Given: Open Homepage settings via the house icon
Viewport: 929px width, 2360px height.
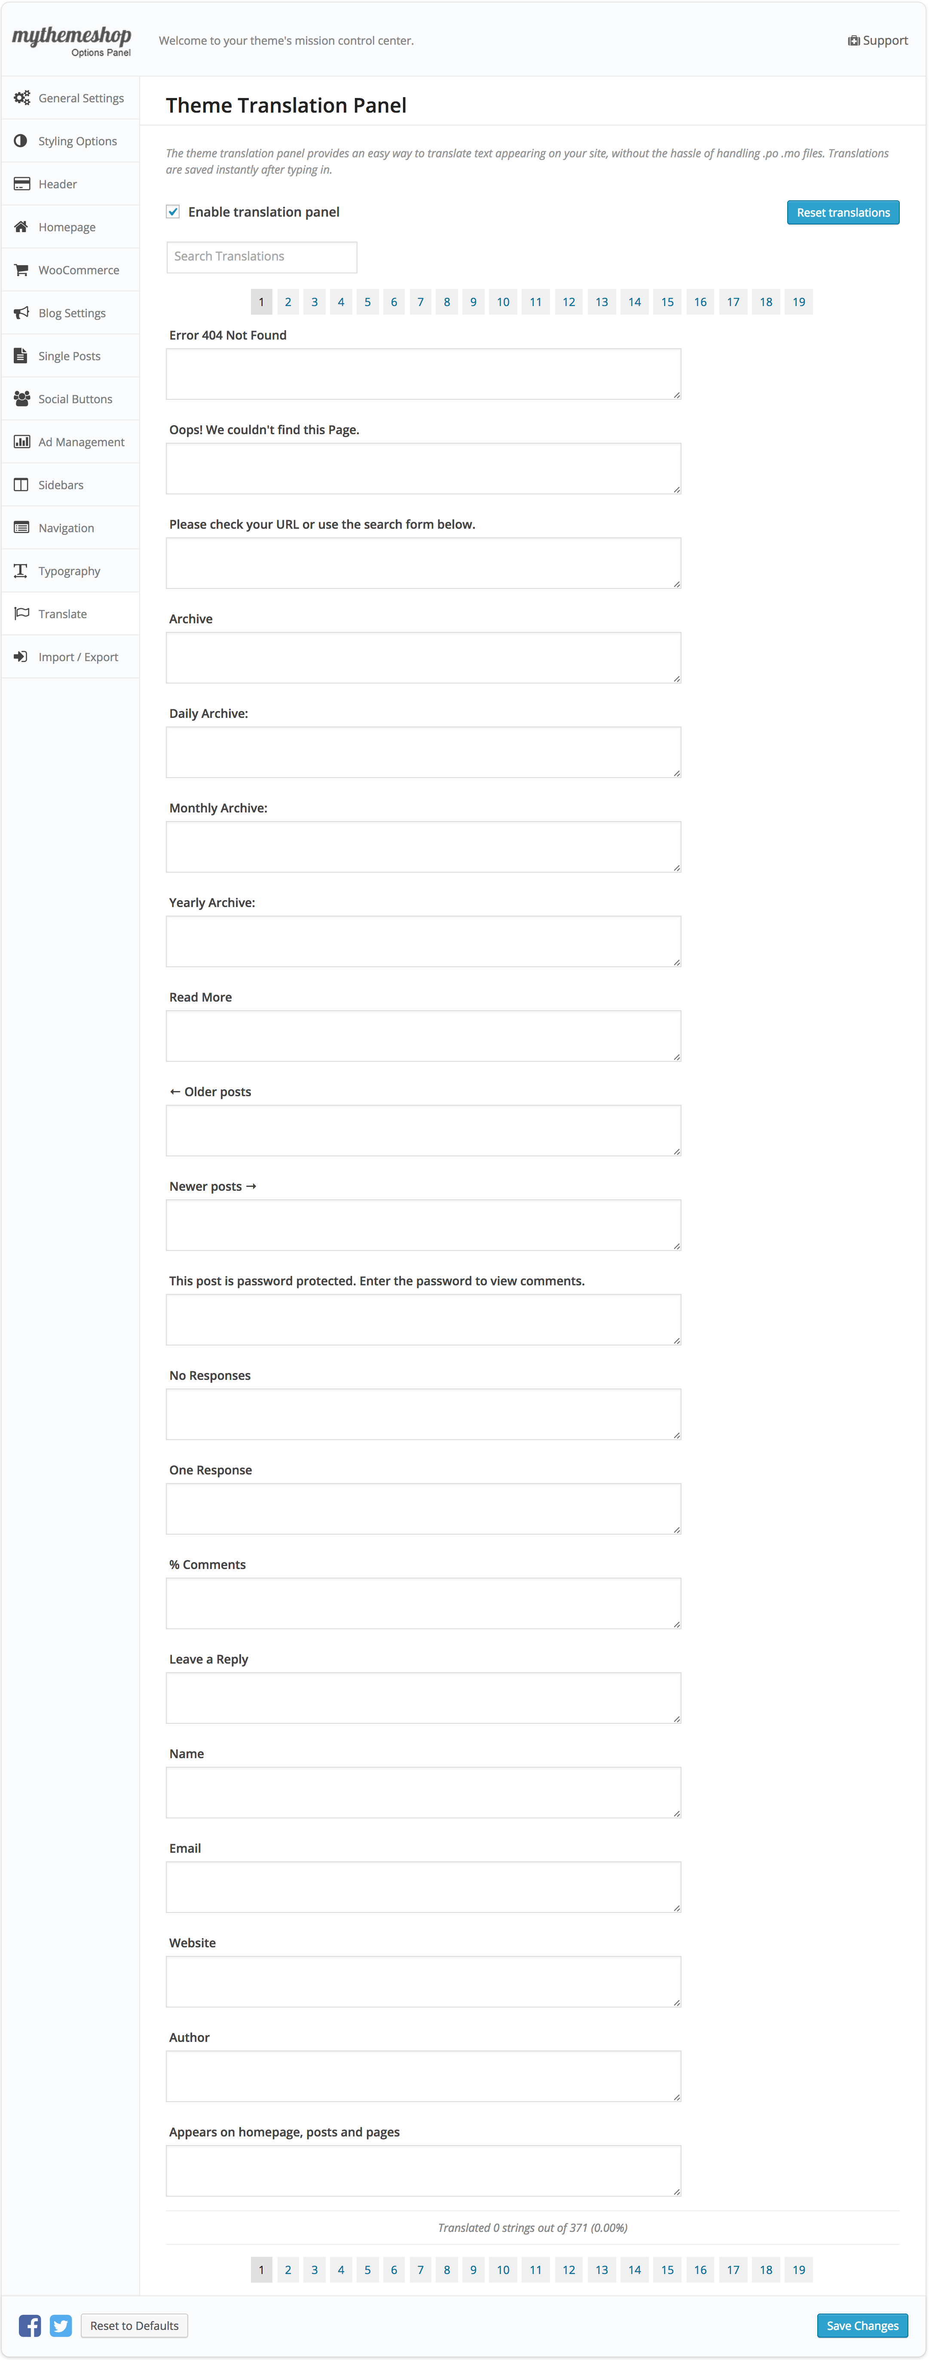Looking at the screenshot, I should pos(22,226).
